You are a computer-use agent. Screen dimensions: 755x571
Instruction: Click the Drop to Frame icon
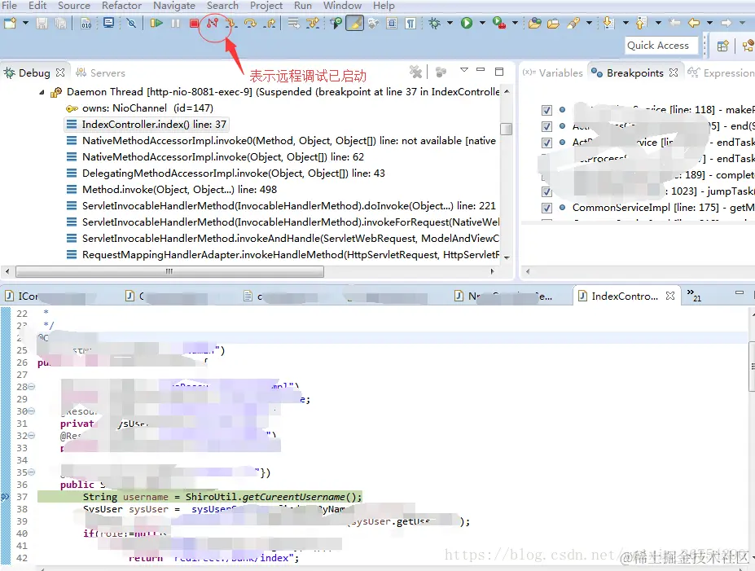(293, 23)
